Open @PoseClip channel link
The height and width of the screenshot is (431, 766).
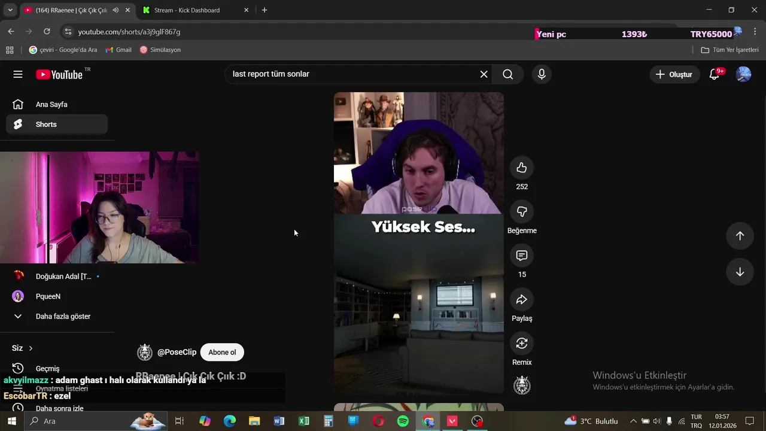click(x=177, y=352)
